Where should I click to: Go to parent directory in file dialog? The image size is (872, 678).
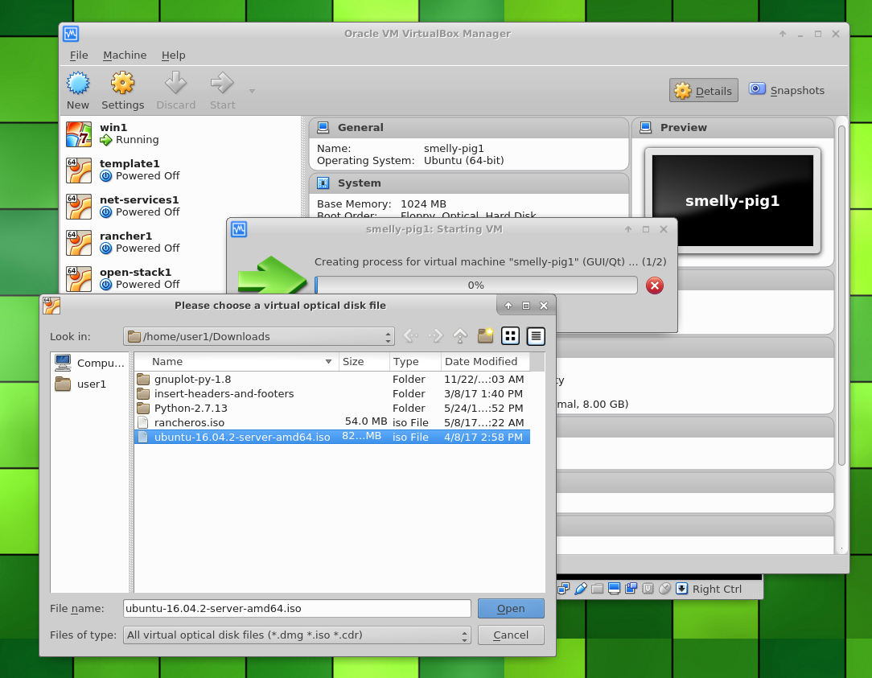click(x=460, y=336)
